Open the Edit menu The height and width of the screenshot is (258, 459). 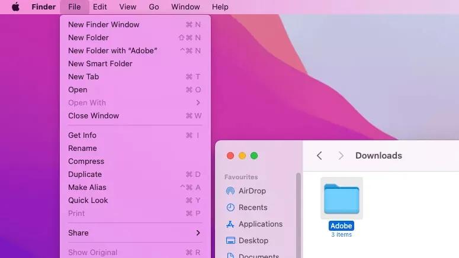pos(99,7)
